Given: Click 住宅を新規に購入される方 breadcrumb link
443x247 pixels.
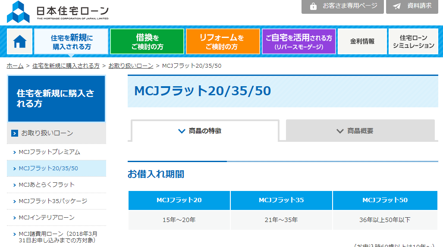Looking at the screenshot, I should pos(66,66).
